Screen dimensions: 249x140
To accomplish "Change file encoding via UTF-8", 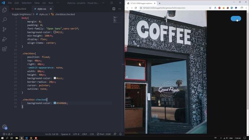I will pyautogui.click(x=76, y=134).
